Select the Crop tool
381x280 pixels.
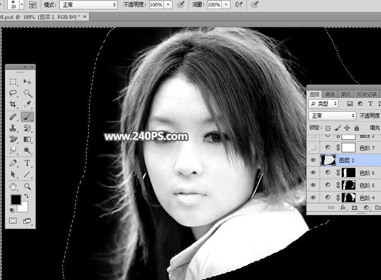[x=13, y=104]
